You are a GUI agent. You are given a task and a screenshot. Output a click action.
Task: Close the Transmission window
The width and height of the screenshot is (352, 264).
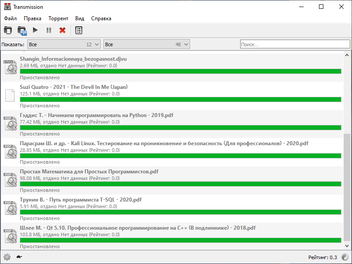341,7
